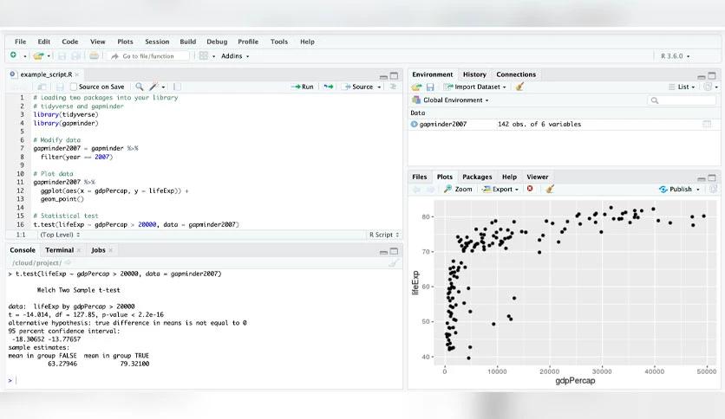Image resolution: width=725 pixels, height=419 pixels.
Task: Click the save workspace icon in Environment
Action: pos(430,87)
